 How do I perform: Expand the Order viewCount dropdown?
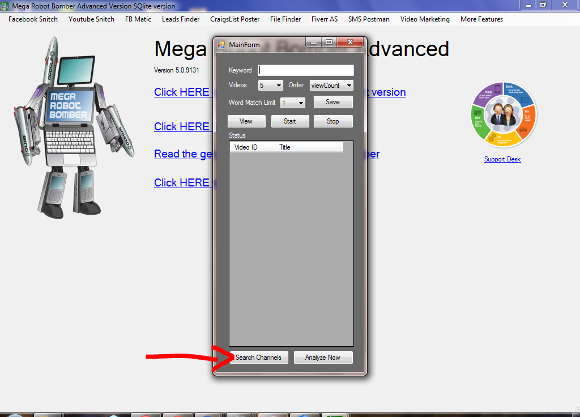(x=331, y=86)
